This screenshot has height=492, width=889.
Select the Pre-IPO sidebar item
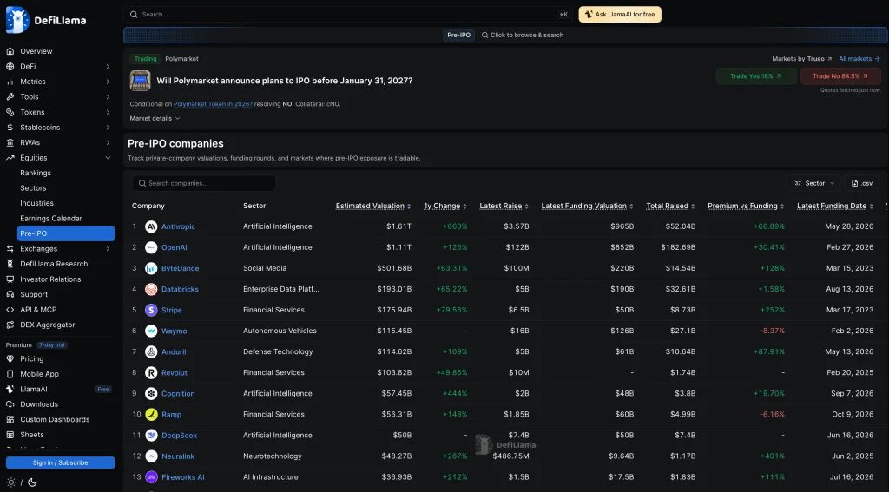[x=66, y=233]
